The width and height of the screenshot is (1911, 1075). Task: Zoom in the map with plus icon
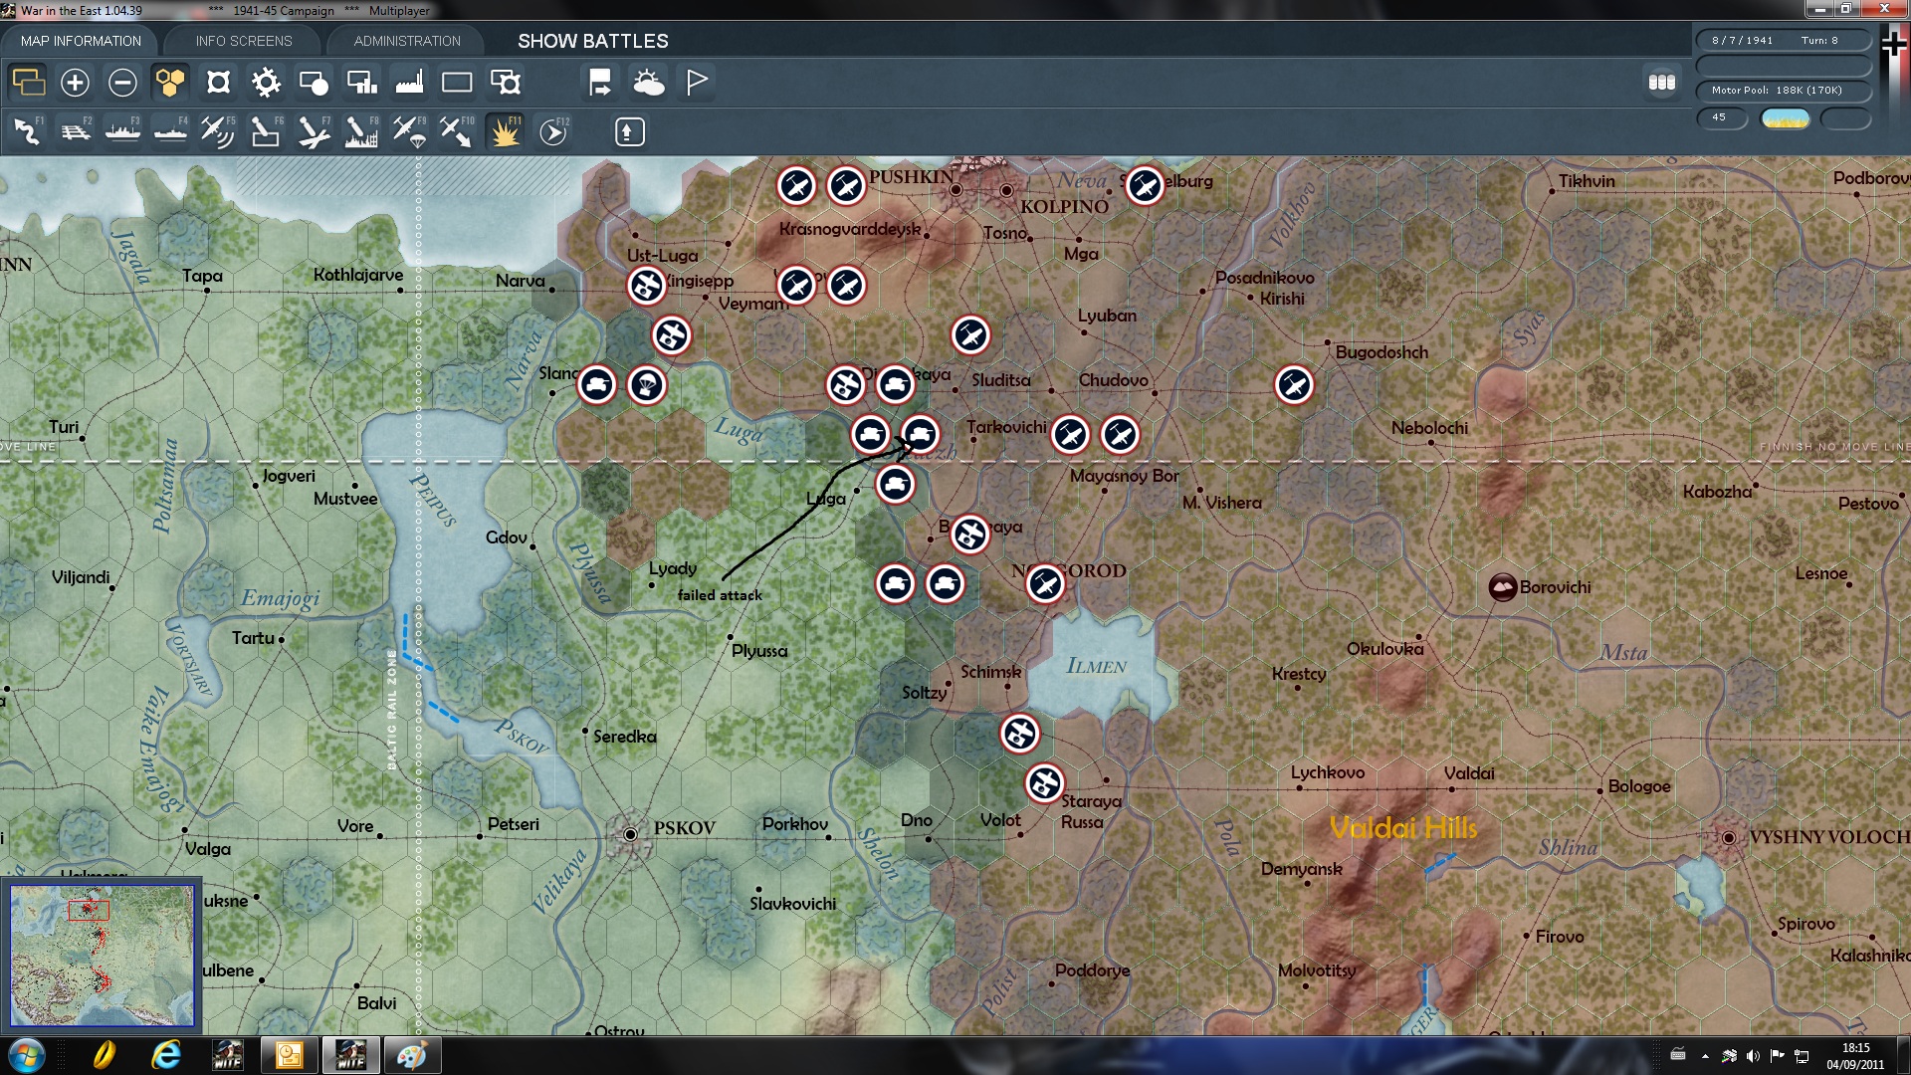click(x=75, y=82)
